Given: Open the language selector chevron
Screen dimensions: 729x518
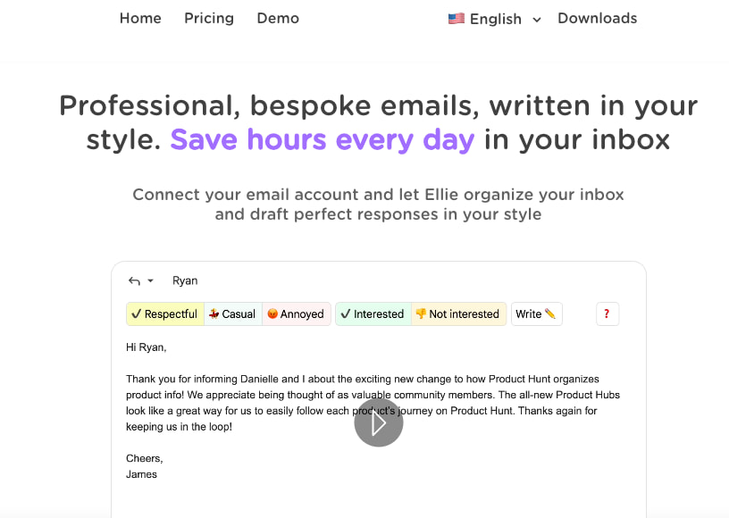Looking at the screenshot, I should pos(535,19).
